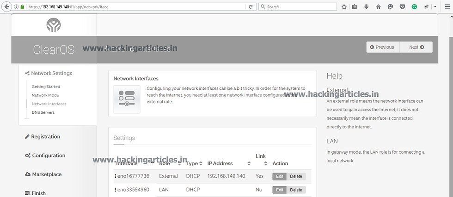Advance with the Next button
The width and height of the screenshot is (453, 197).
(x=416, y=47)
